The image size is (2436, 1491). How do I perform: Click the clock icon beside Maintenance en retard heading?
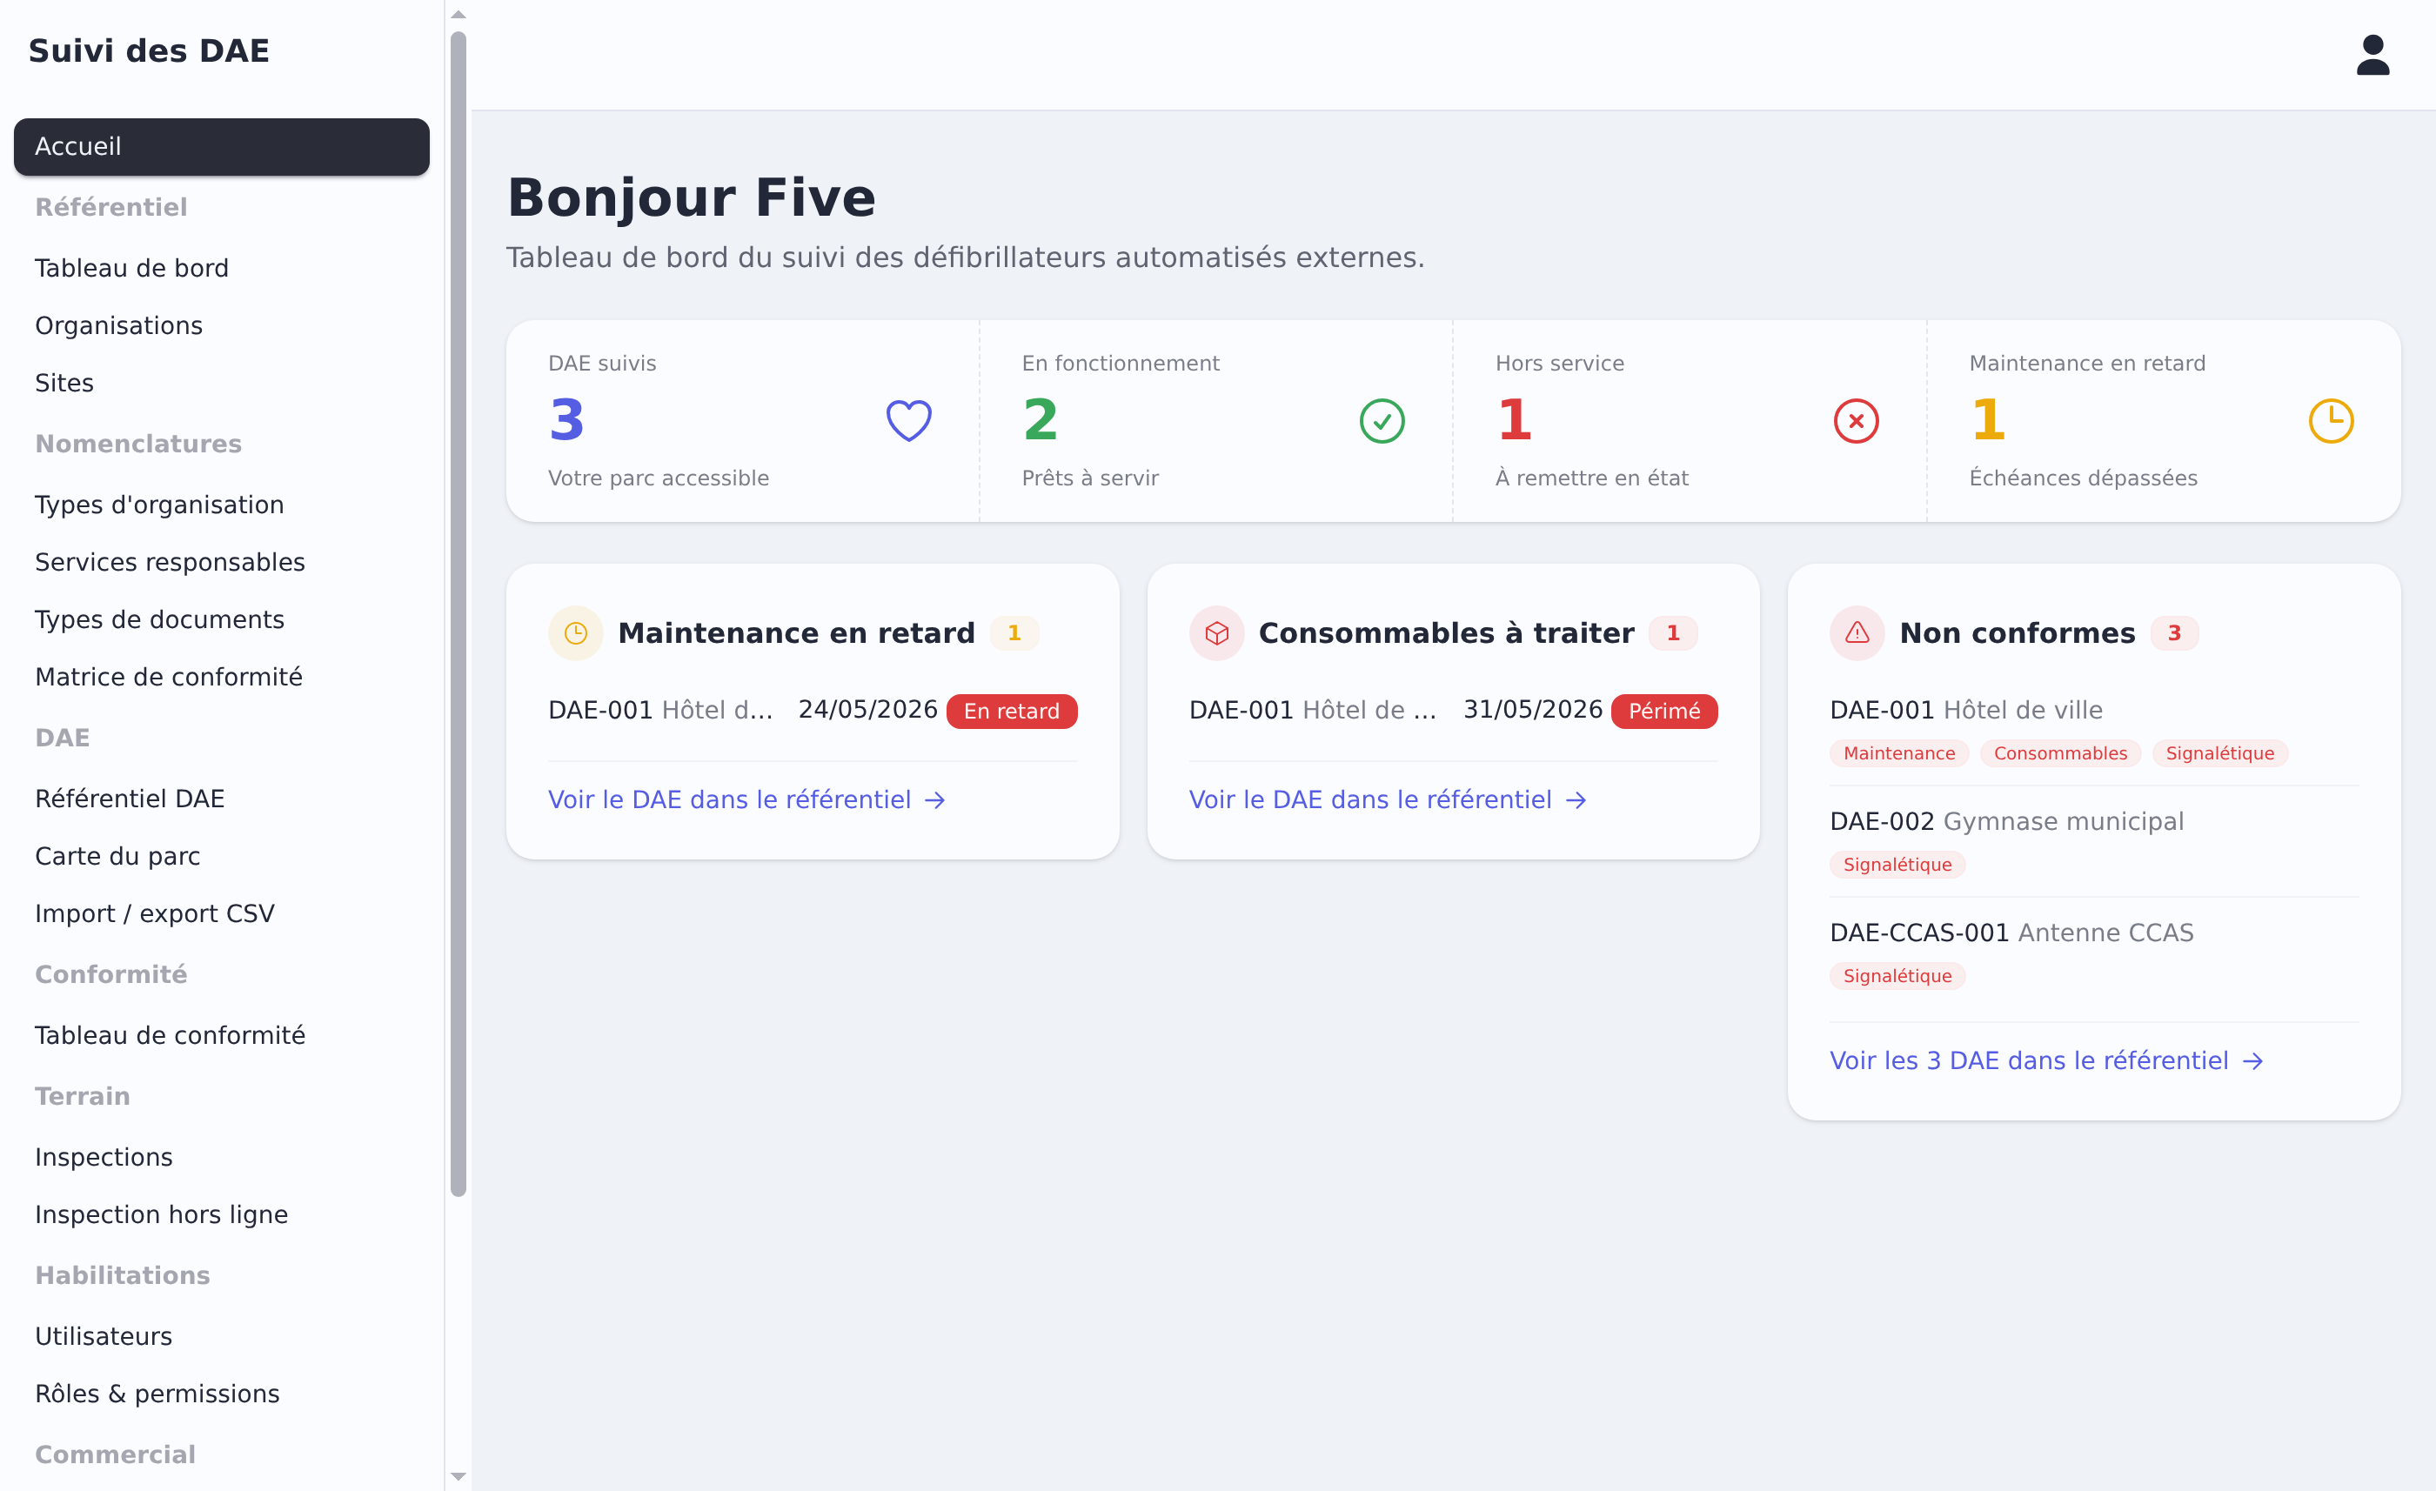pyautogui.click(x=575, y=632)
